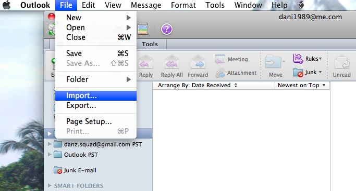Screen dimensions: 356x191
Task: Choose Close from the File menu
Action: tap(96, 37)
